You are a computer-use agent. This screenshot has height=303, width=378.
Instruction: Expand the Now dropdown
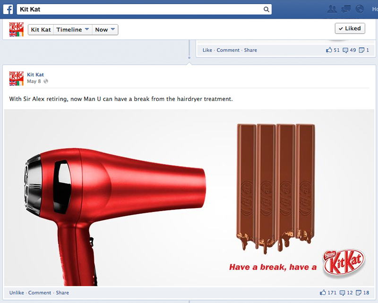(x=105, y=30)
